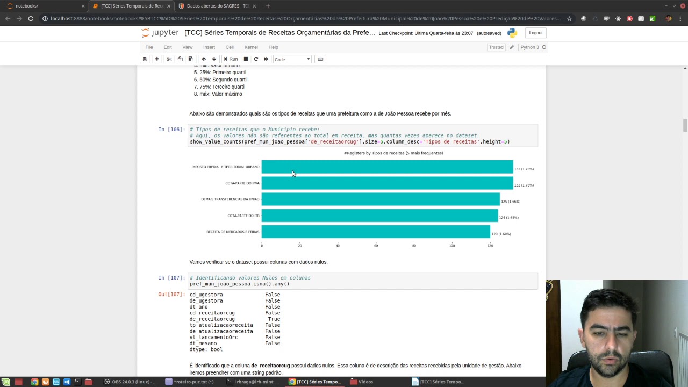Paste cells below icon

point(191,59)
